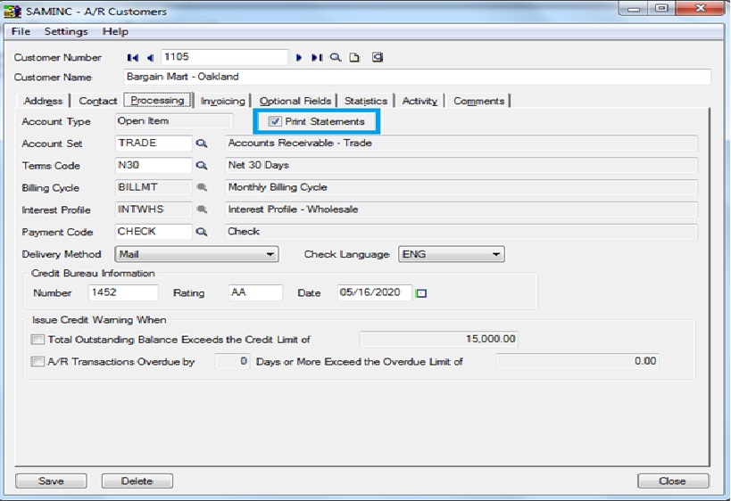The width and height of the screenshot is (731, 501).
Task: Go to first customer record
Action: [132, 58]
